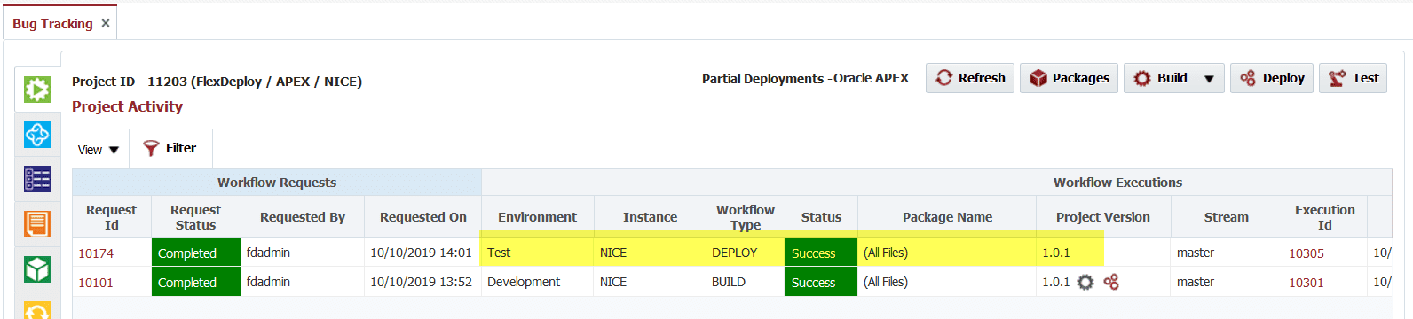The width and height of the screenshot is (1413, 319).
Task: Sort by Instance column header
Action: click(x=650, y=217)
